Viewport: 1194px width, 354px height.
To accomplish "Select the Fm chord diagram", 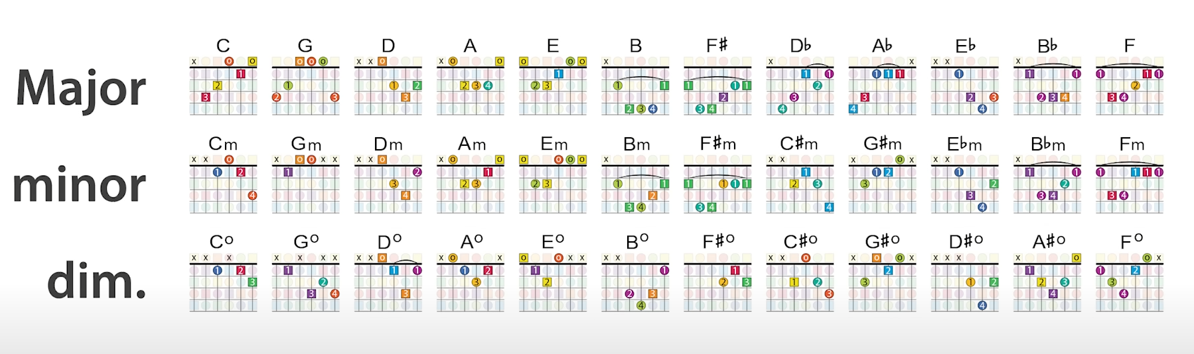I will [x=1130, y=185].
